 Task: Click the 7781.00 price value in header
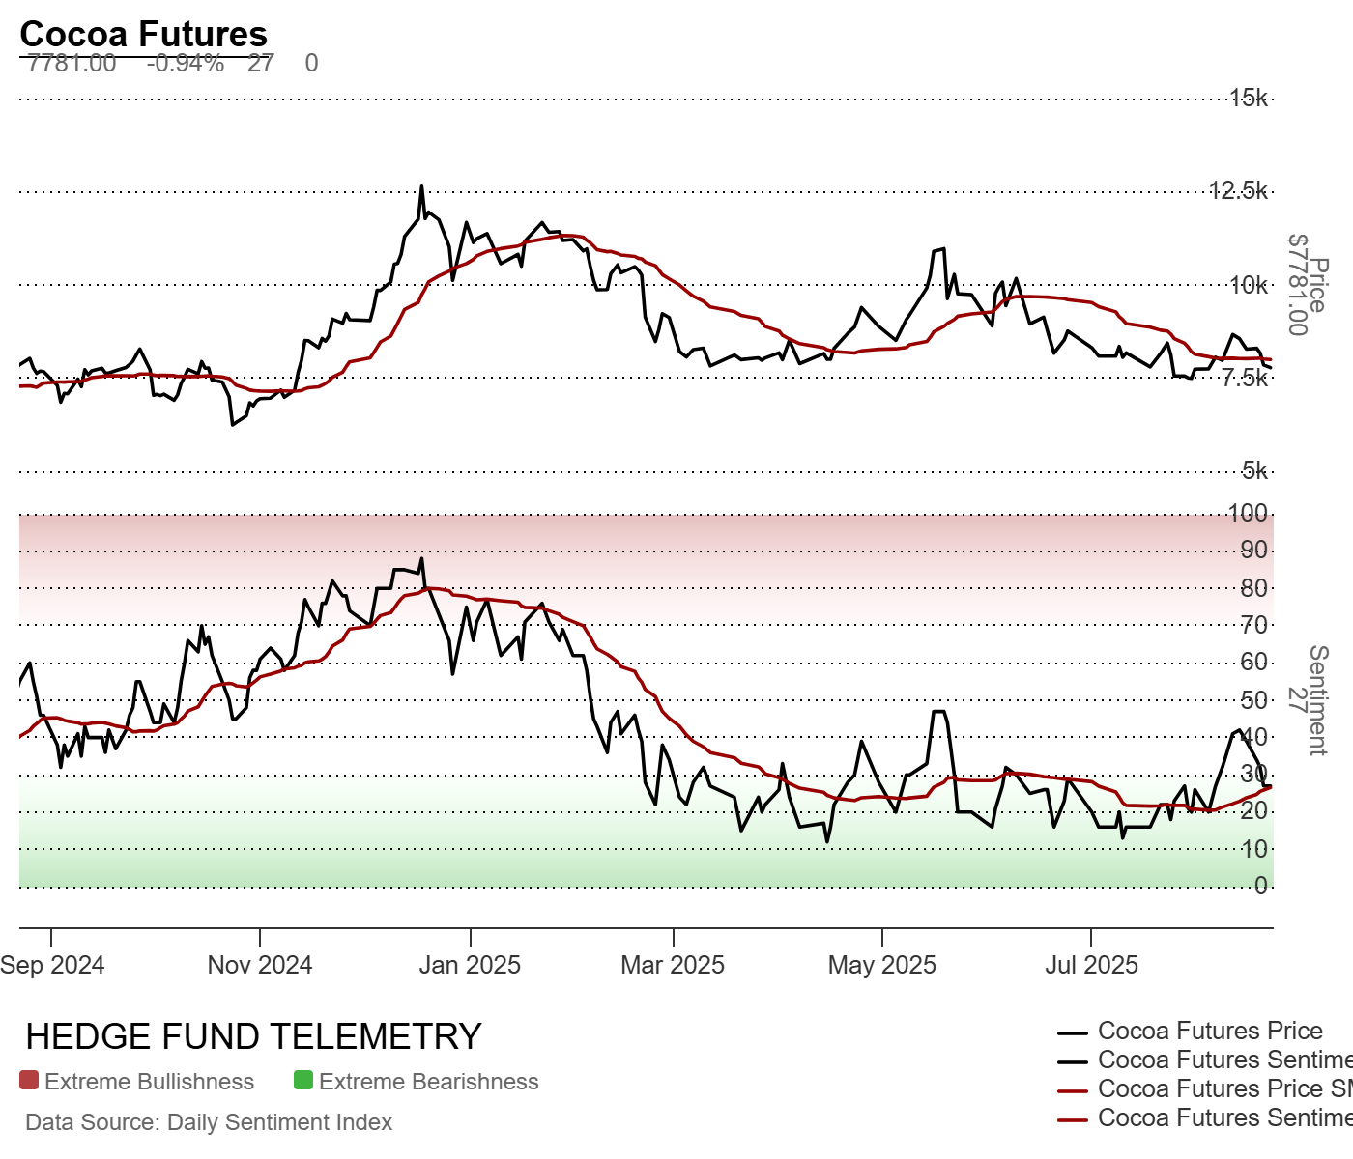[72, 64]
